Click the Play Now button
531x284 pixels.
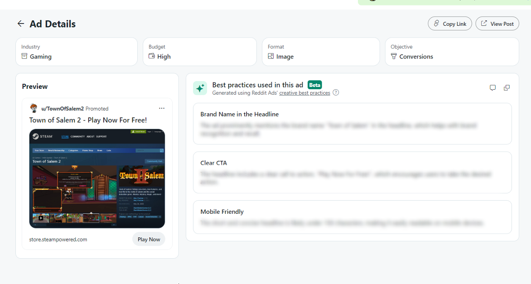click(x=149, y=239)
